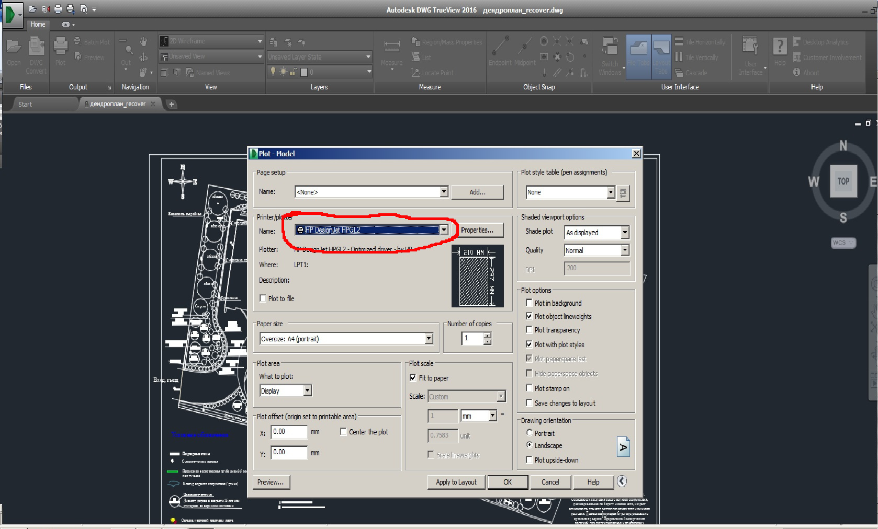Open the User Interface icon menu

tap(751, 55)
